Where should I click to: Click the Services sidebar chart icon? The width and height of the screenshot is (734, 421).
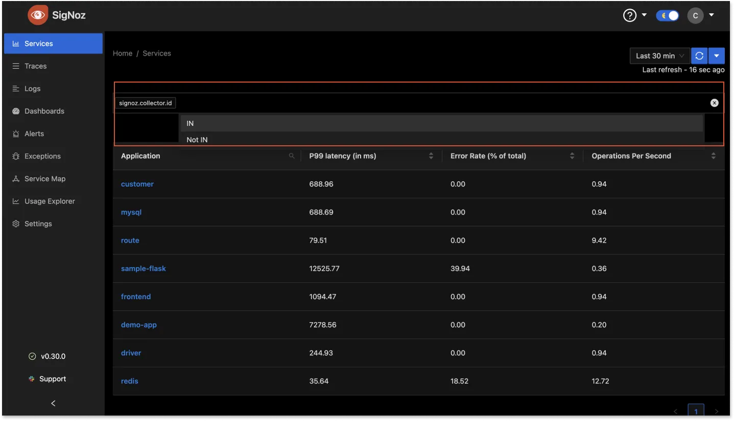click(x=16, y=43)
